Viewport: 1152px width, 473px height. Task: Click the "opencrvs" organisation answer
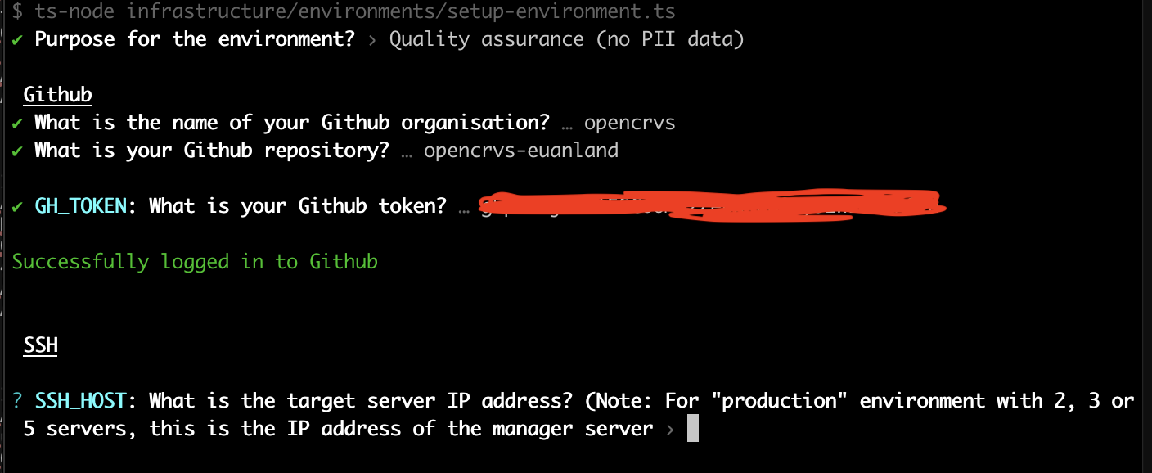click(x=629, y=123)
